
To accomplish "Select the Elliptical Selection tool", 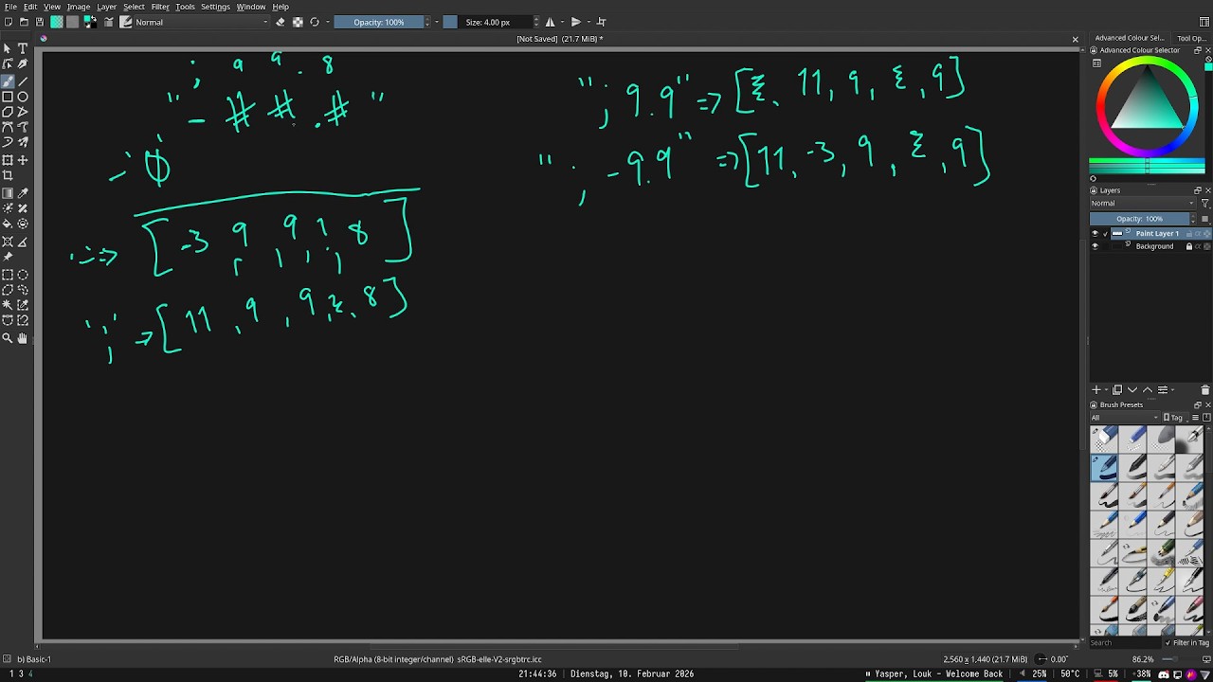I will click(x=23, y=275).
